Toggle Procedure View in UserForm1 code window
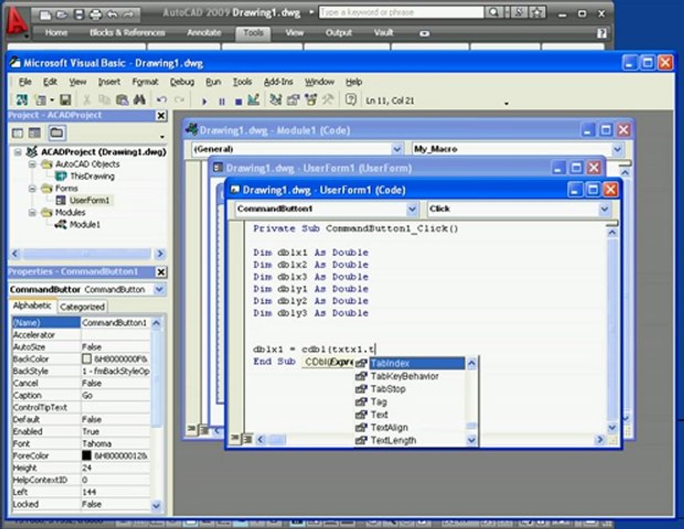The height and width of the screenshot is (529, 684). [235, 439]
